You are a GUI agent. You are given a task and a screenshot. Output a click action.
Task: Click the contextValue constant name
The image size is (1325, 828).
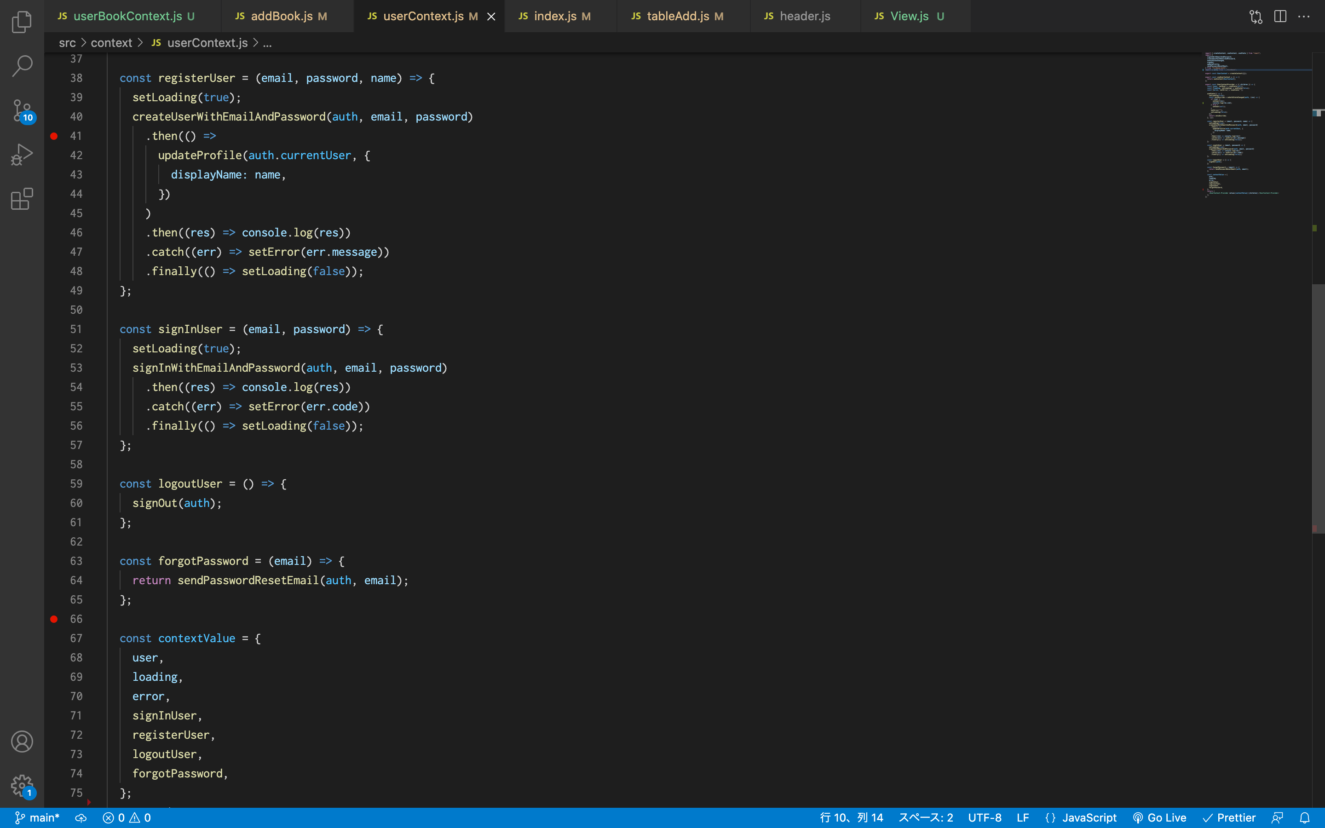click(196, 638)
